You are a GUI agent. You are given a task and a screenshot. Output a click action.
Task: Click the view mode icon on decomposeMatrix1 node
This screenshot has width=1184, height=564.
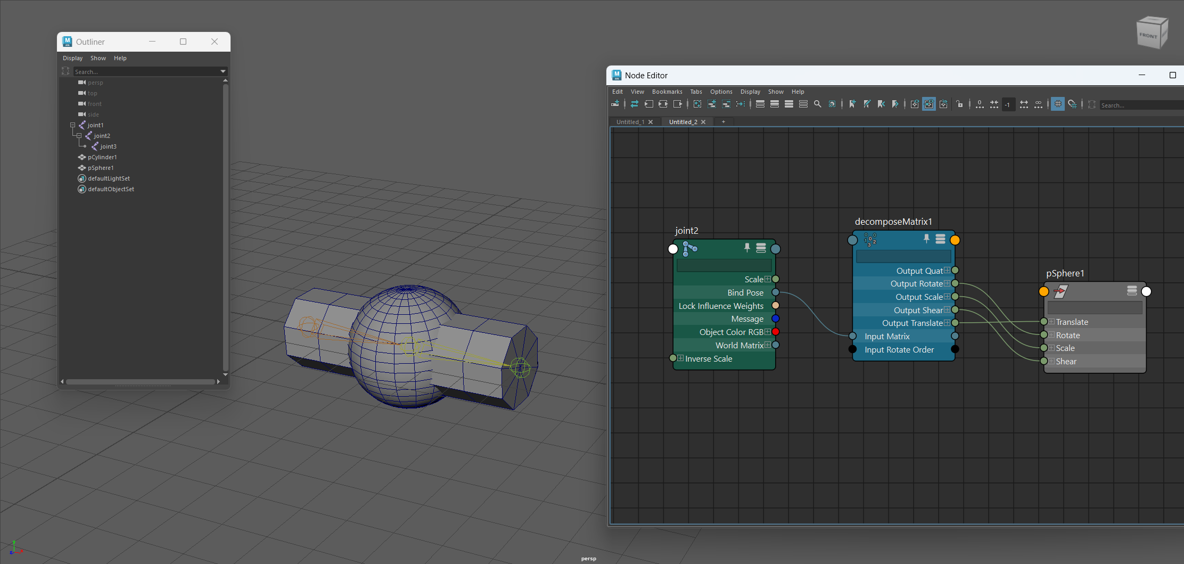click(941, 239)
